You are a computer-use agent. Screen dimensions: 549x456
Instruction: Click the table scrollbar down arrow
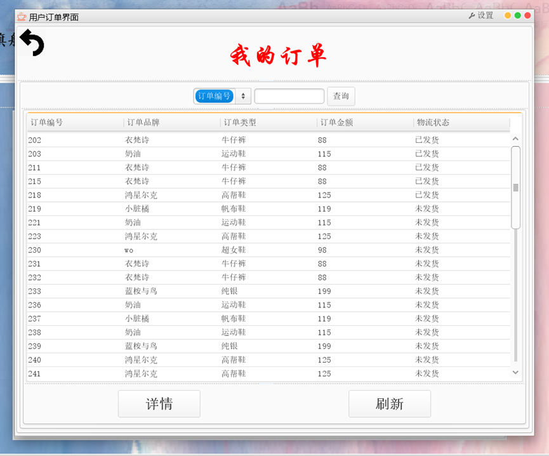[x=515, y=372]
